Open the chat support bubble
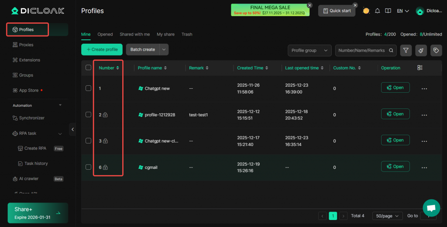This screenshot has width=447, height=227. click(x=431, y=208)
